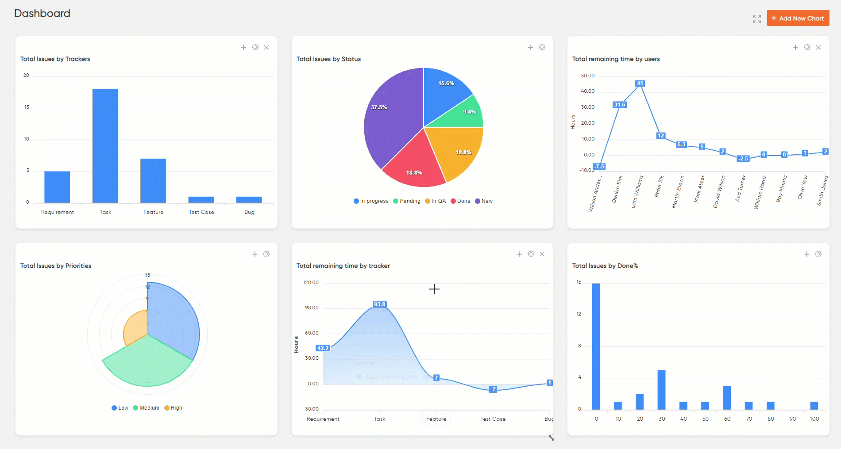Click plus icon on Total Issues by Done% card
The height and width of the screenshot is (449, 841).
tap(806, 254)
